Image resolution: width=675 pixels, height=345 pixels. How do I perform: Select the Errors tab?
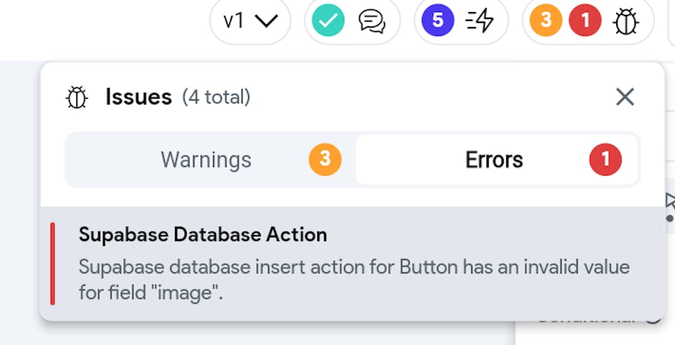[x=497, y=159]
